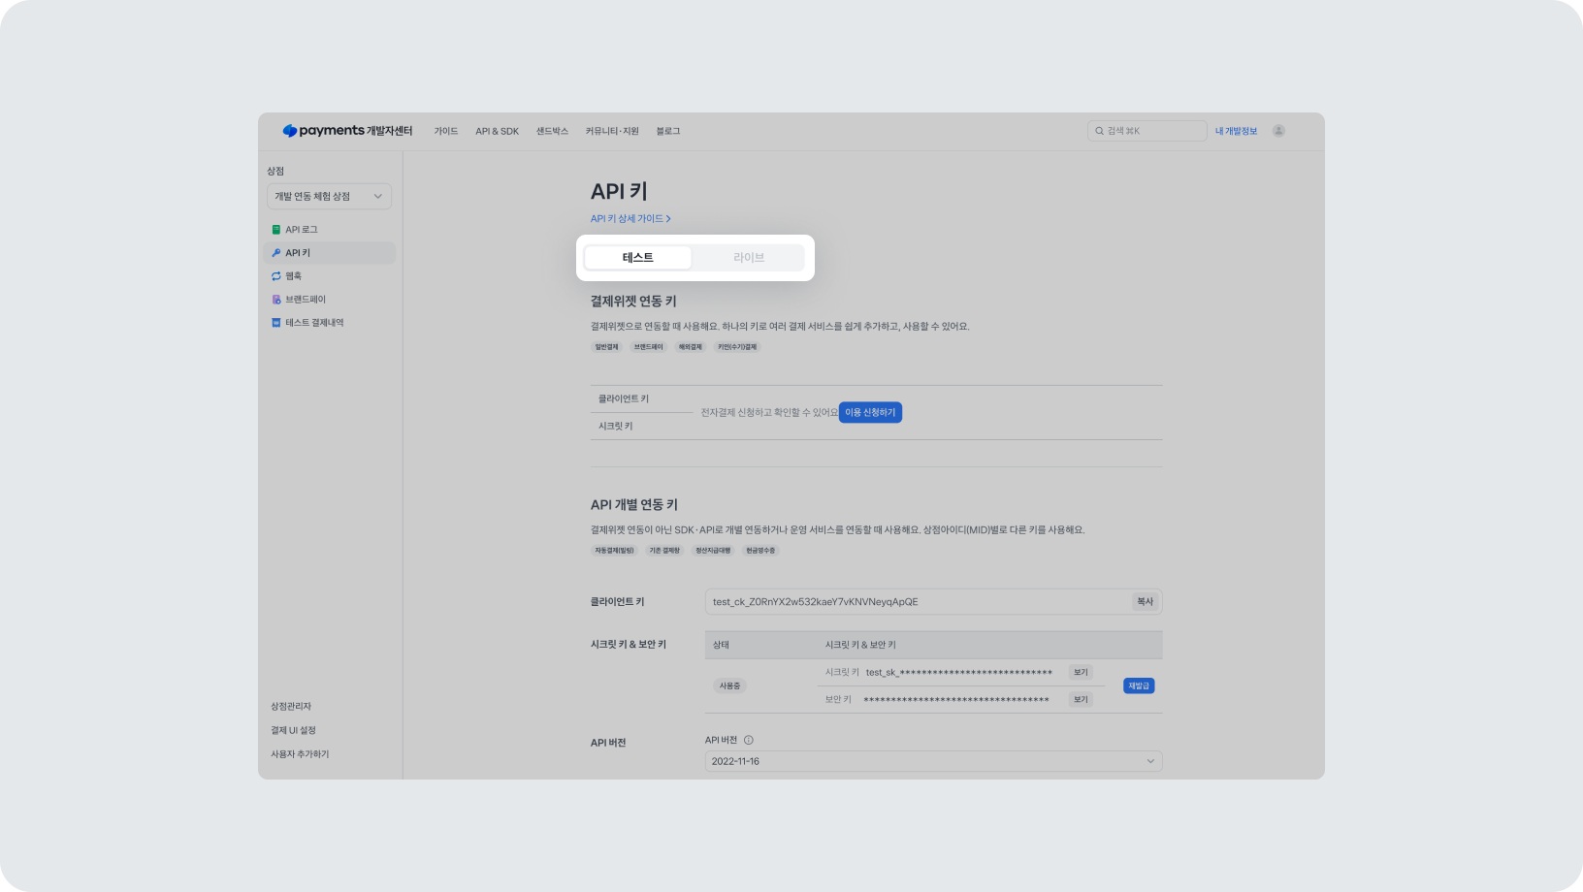Click the Toss payments logo icon

[x=289, y=131]
